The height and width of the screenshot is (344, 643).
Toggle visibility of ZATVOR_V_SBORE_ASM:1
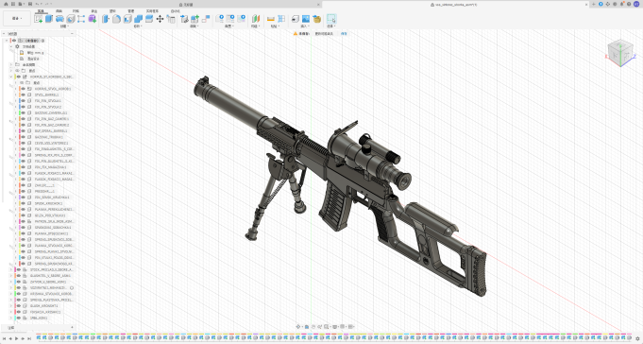pos(19,282)
